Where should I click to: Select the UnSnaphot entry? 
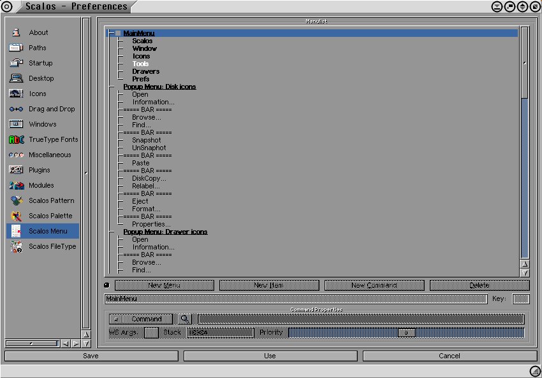pyautogui.click(x=149, y=148)
